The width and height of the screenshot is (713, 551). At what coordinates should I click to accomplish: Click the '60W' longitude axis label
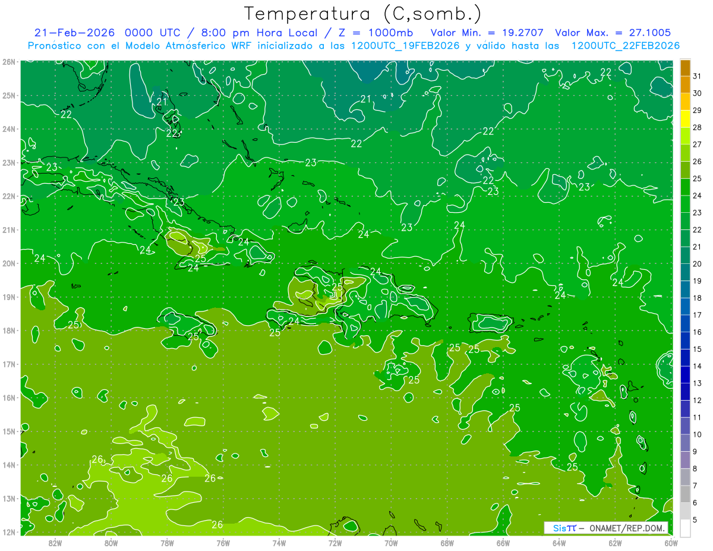[x=671, y=543]
